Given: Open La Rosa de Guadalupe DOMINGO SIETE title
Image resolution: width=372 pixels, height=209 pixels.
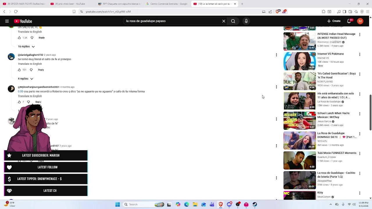Looking at the screenshot, I should click(337, 135).
